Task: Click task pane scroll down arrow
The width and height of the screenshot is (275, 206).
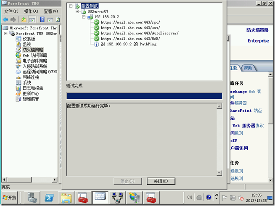Action: tap(270, 180)
